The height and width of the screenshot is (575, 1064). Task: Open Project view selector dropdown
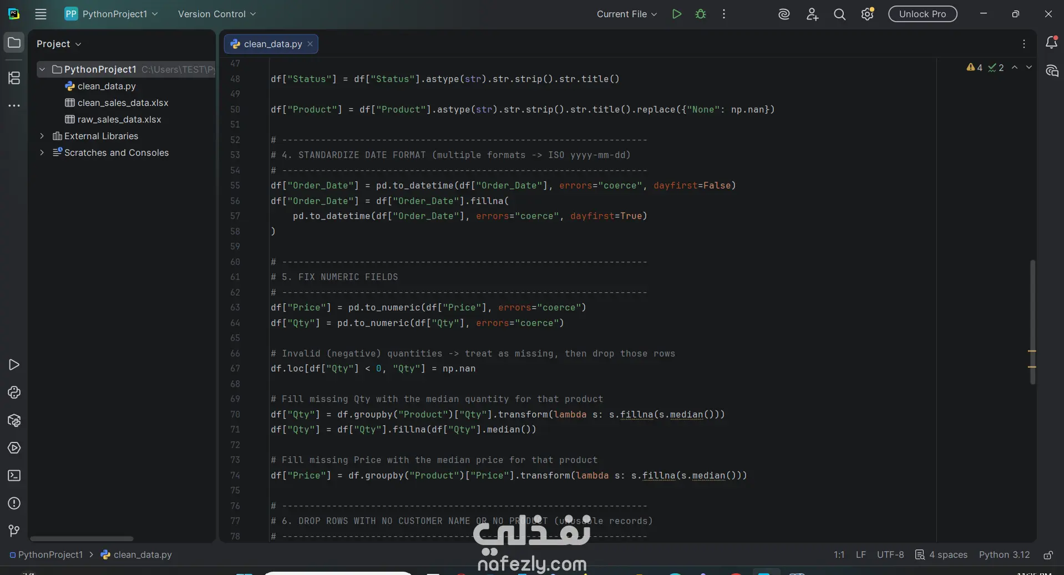click(x=59, y=44)
